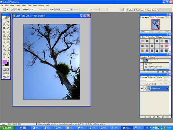The width and height of the screenshot is (173, 130).
Task: Select the Healing Brush tool
Action: pos(4,32)
